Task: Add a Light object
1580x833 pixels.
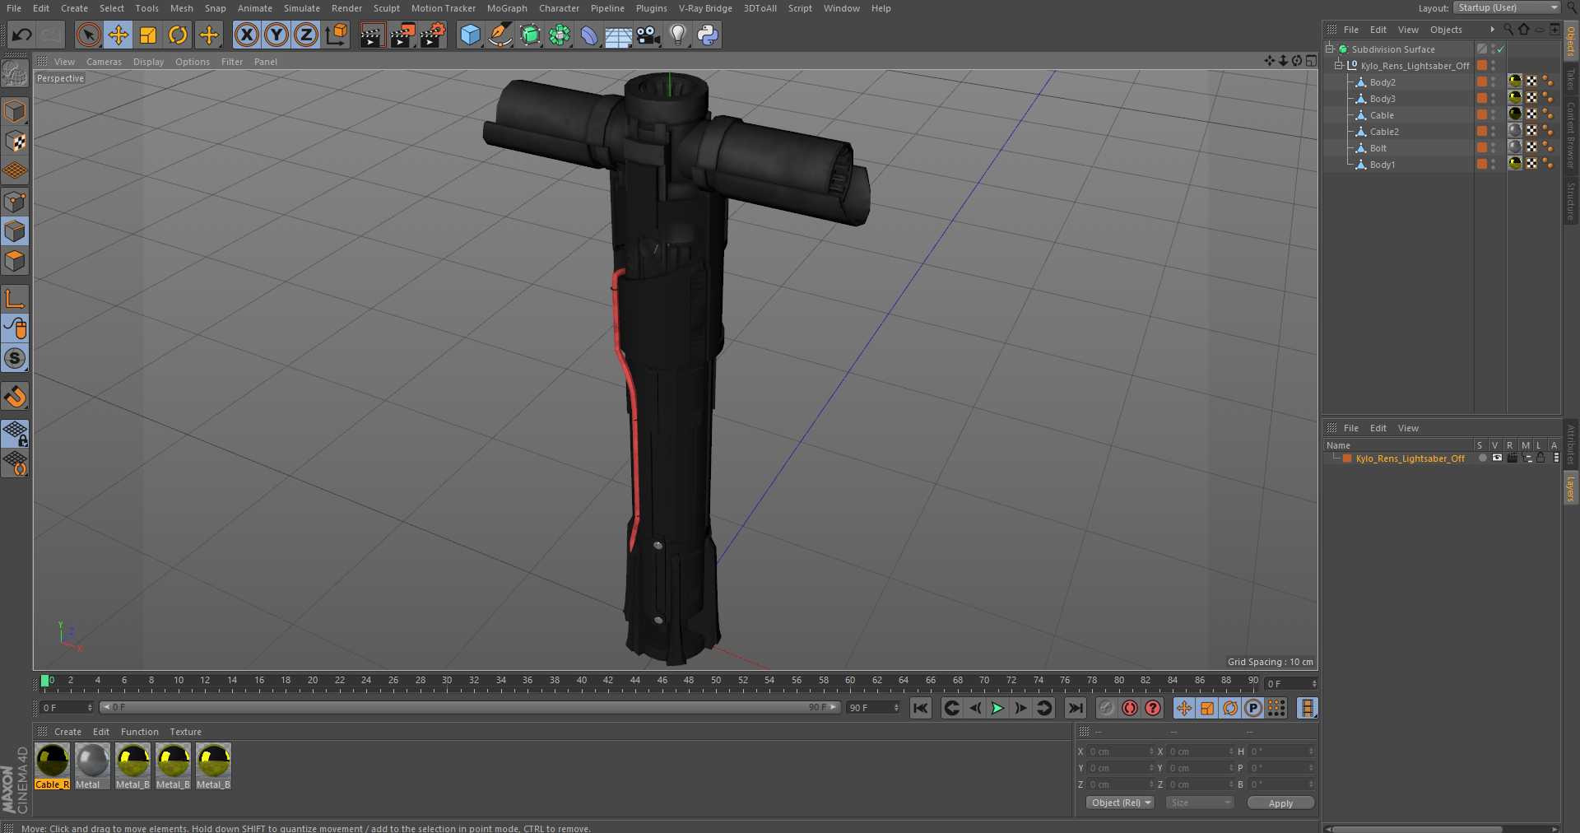Action: tap(678, 35)
